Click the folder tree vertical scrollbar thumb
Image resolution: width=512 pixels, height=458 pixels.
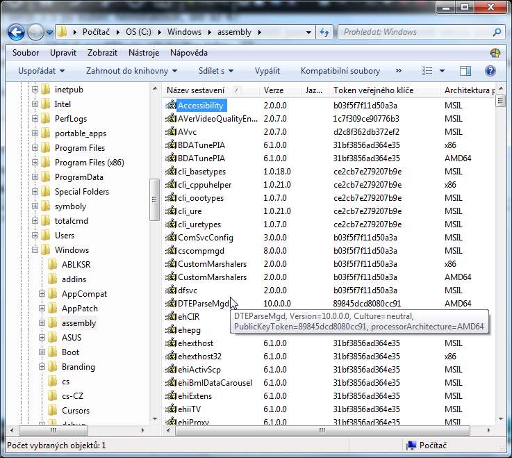[154, 199]
